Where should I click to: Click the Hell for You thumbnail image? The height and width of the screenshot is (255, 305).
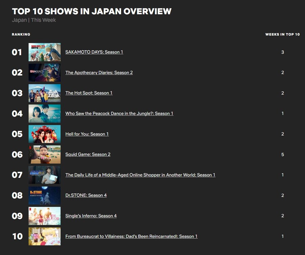(44, 134)
